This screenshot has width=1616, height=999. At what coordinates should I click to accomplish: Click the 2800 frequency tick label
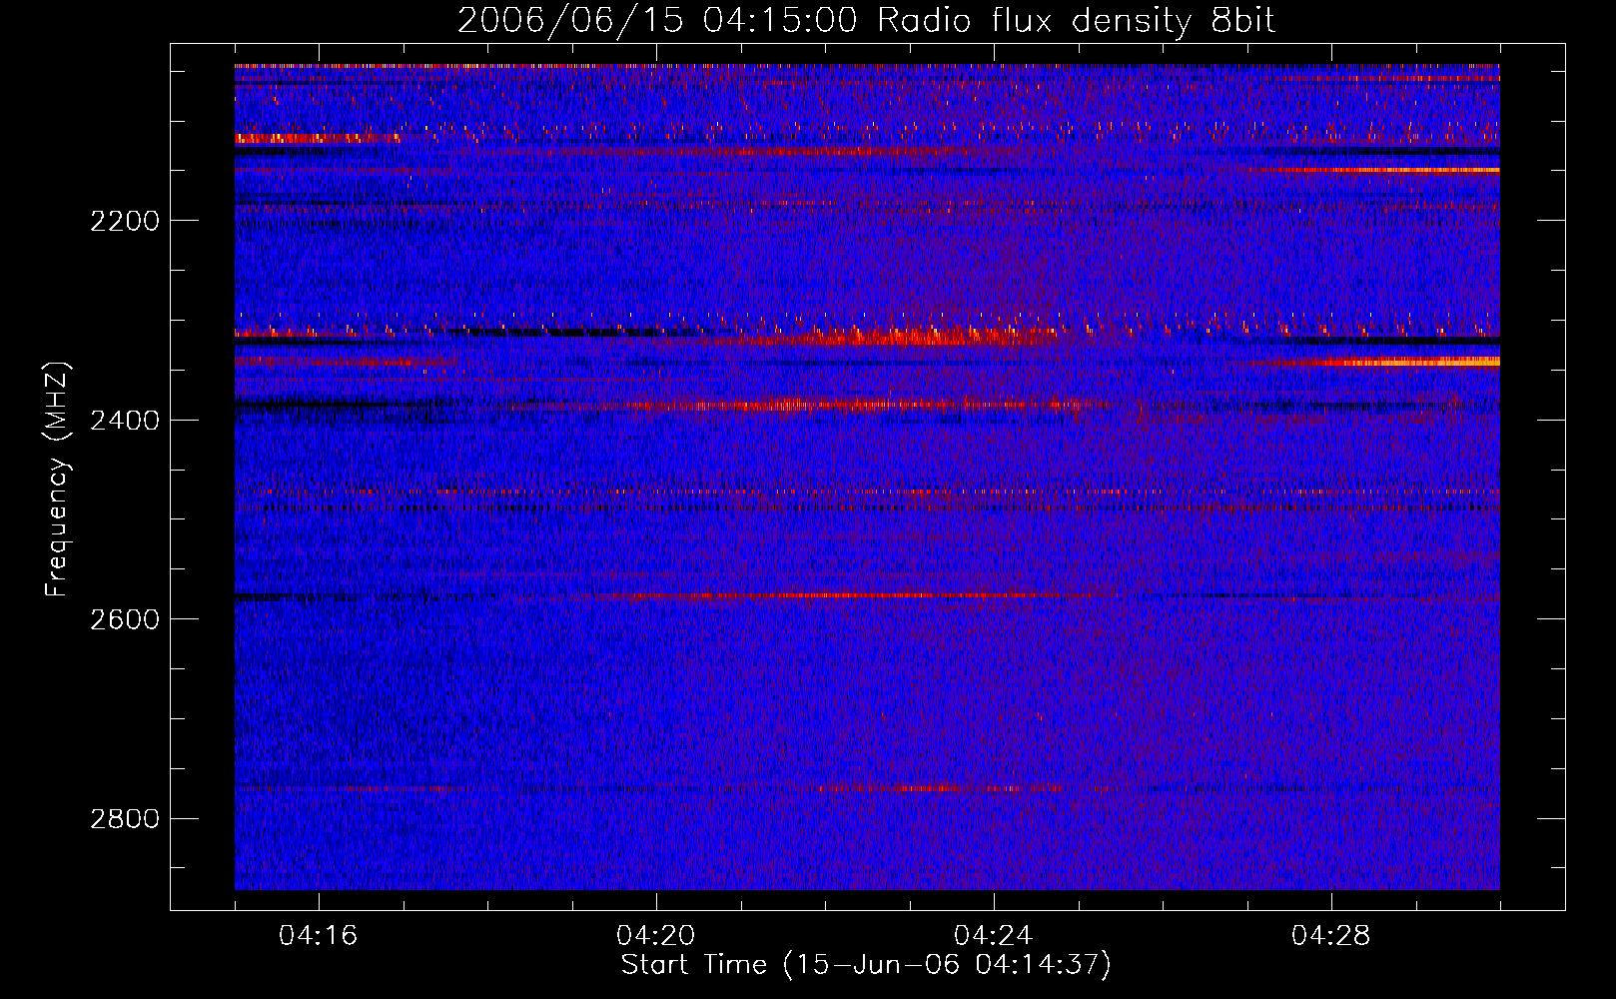coord(125,819)
